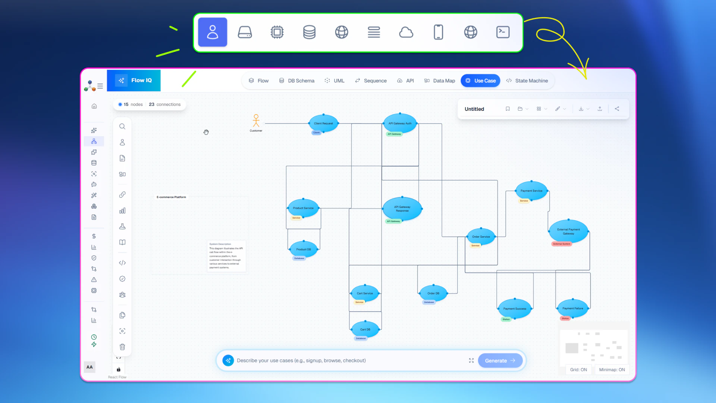The width and height of the screenshot is (716, 403).
Task: Select the mobile device node icon in top toolbar
Action: click(x=438, y=32)
